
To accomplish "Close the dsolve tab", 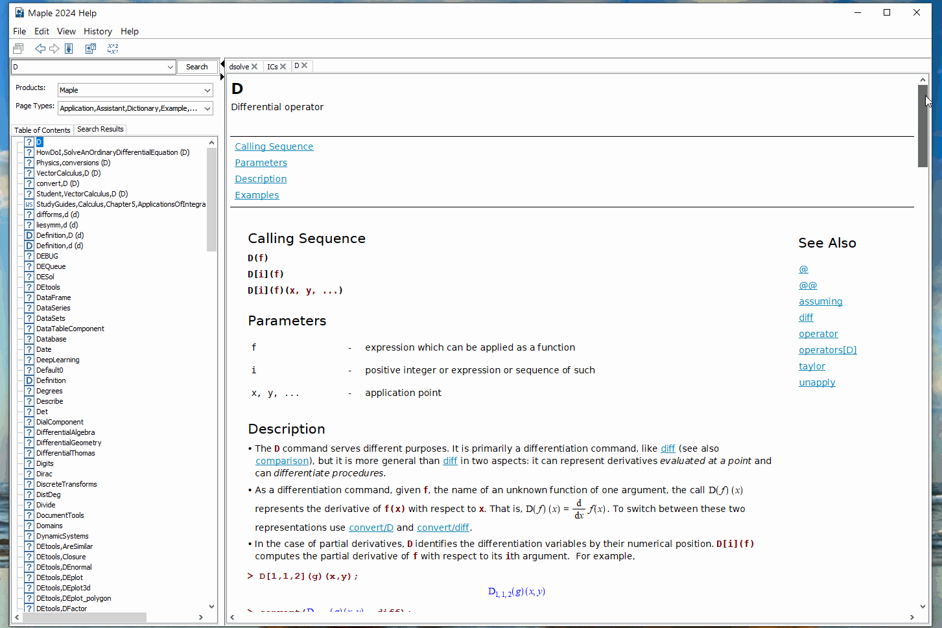I will tap(254, 67).
